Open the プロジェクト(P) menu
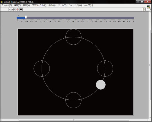Screen dimensions: 152x122 pos(39,5)
